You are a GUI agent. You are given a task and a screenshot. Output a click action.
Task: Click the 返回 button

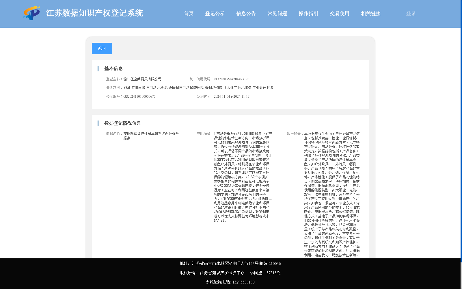point(102,49)
